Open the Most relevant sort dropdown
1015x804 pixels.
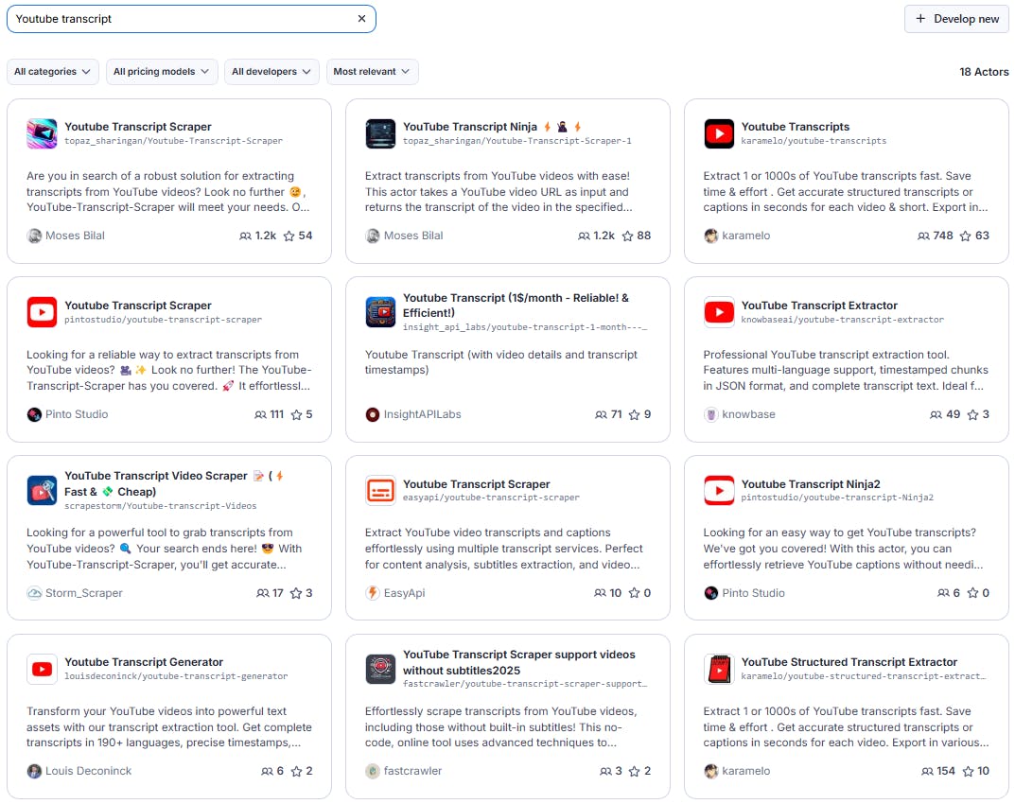[x=372, y=71]
